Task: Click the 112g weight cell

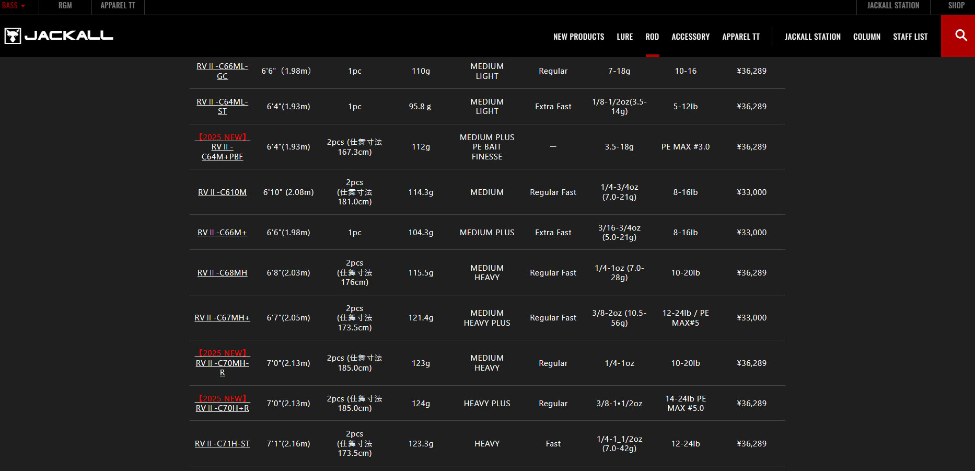Action: pos(421,147)
